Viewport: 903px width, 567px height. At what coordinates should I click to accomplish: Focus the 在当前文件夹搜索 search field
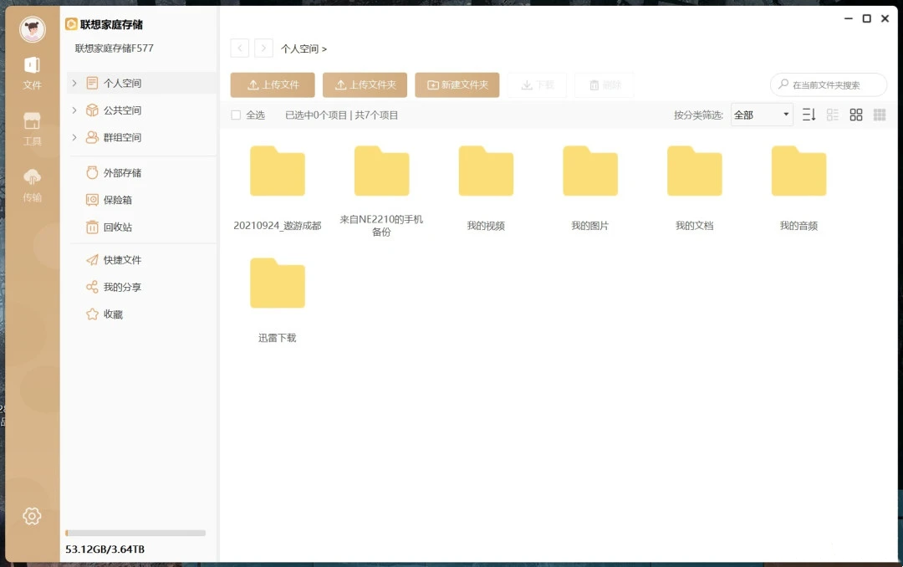[828, 84]
